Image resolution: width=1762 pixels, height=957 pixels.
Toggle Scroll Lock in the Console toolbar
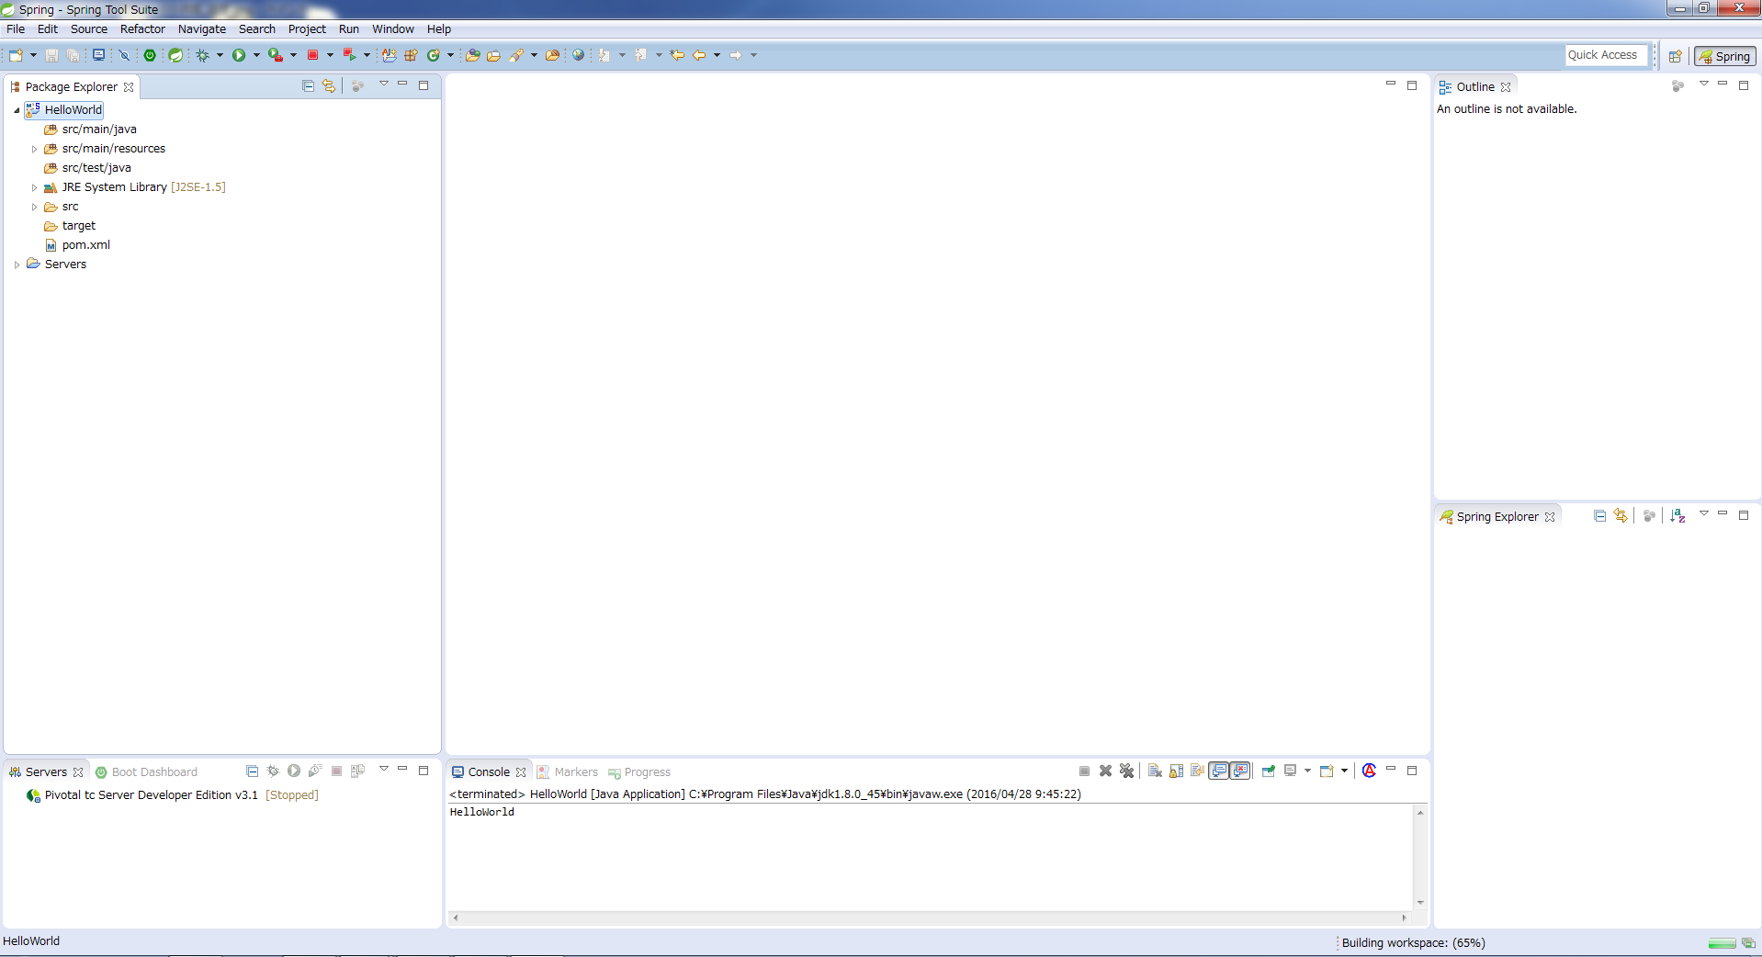[1177, 771]
